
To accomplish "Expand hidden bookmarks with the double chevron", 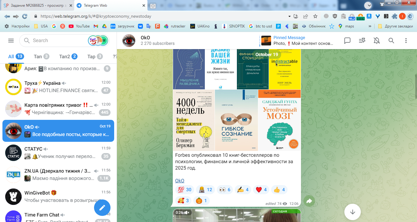I will (370, 26).
